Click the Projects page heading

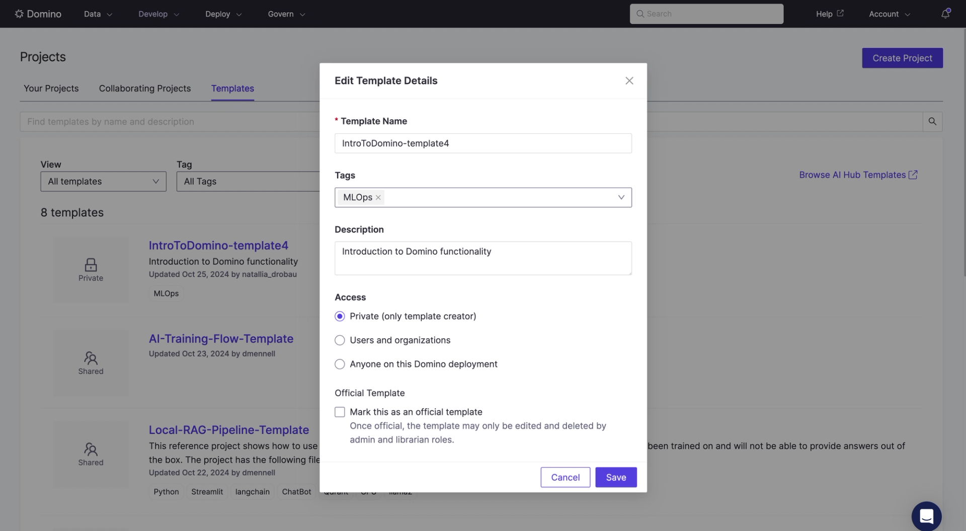43,57
